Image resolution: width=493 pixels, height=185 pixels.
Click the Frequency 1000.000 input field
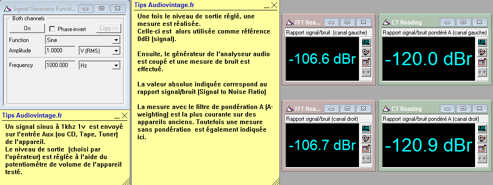[60, 65]
